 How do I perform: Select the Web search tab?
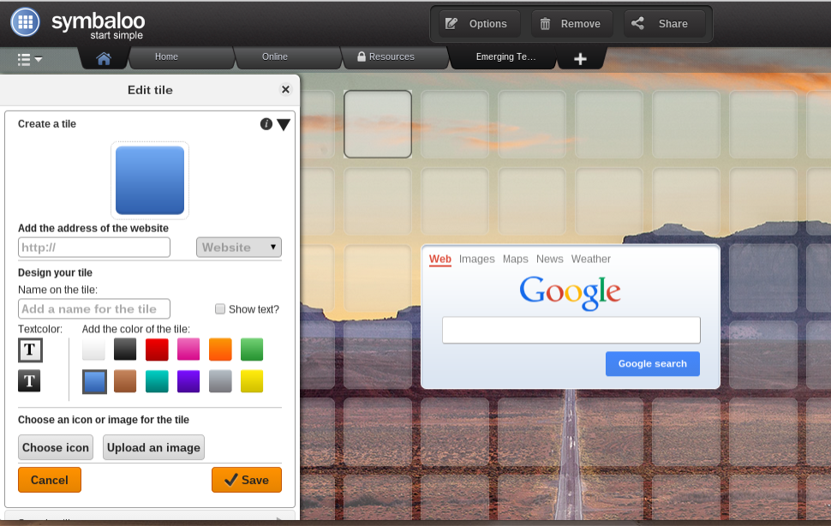tap(439, 259)
